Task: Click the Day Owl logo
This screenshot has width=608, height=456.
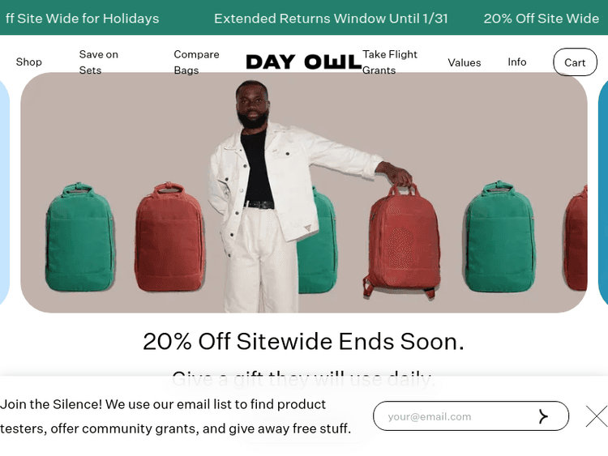Action: pyautogui.click(x=304, y=62)
